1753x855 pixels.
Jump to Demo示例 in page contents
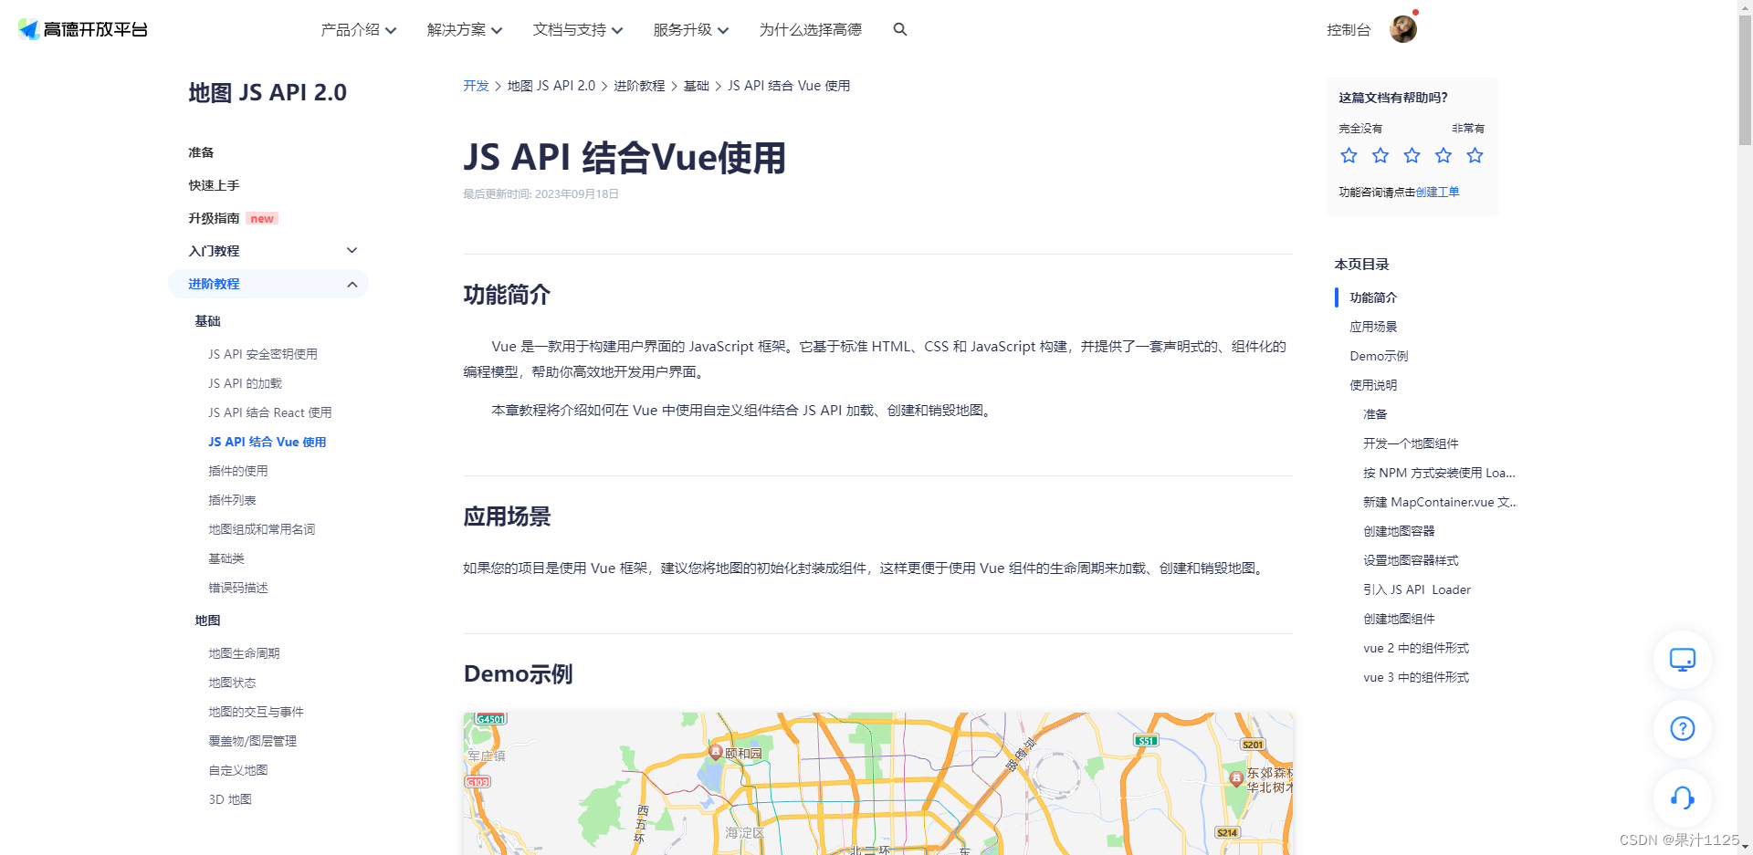pyautogui.click(x=1379, y=356)
